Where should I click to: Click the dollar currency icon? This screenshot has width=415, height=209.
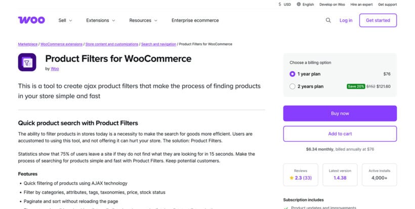pos(280,5)
